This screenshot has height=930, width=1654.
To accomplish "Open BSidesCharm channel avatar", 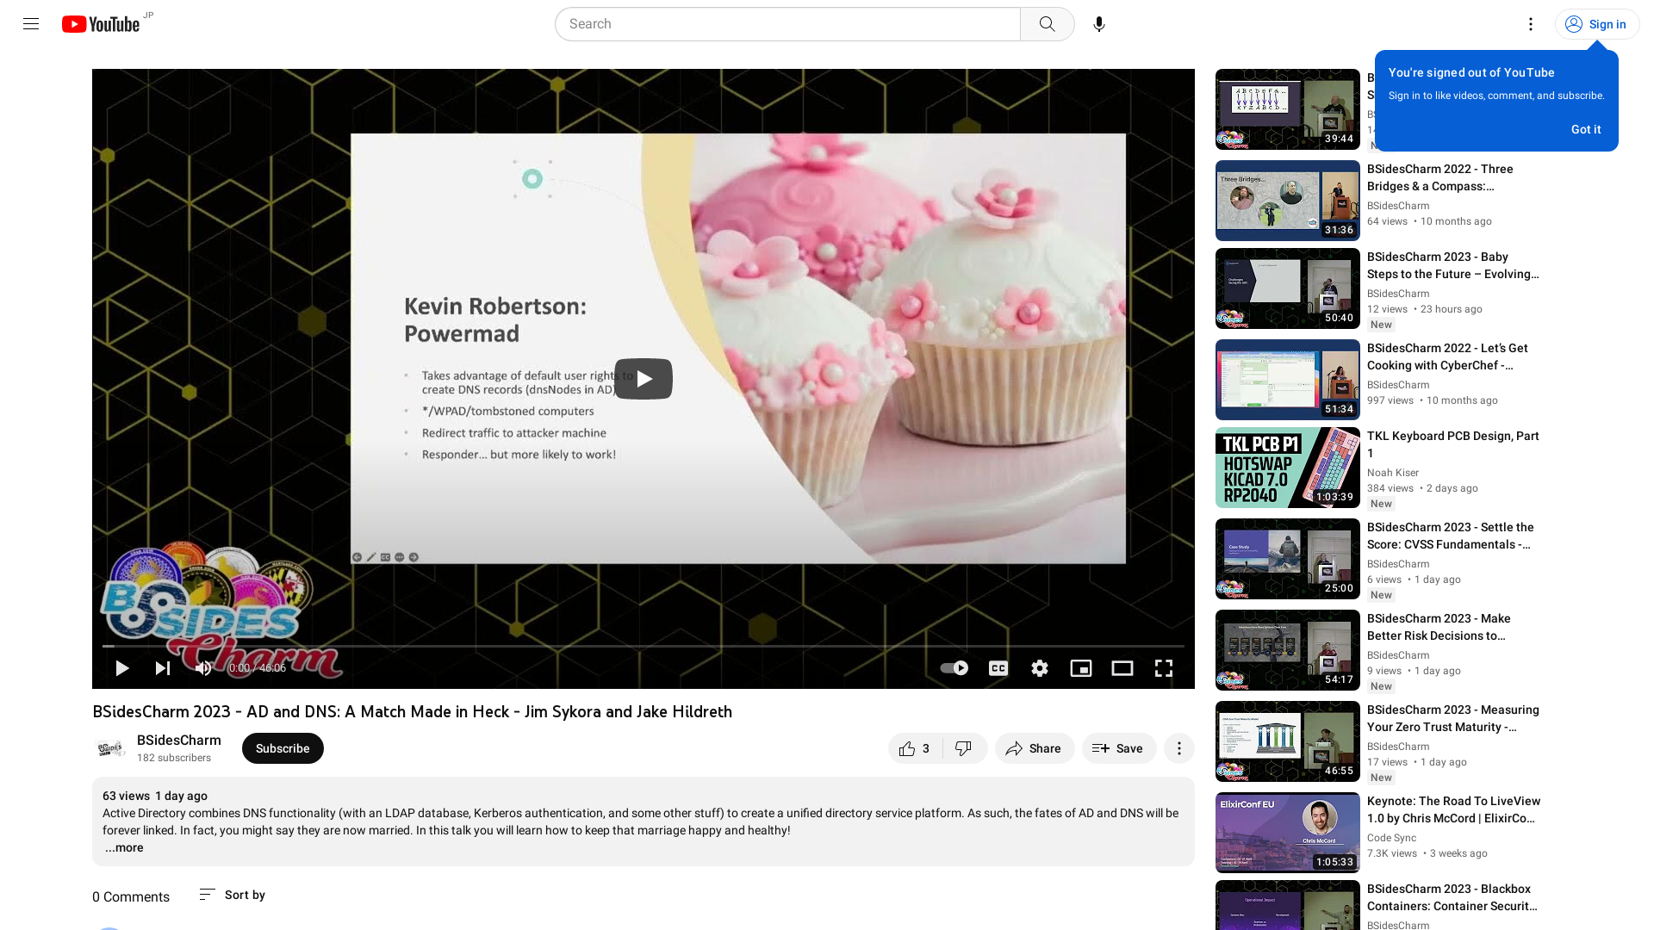I will click(110, 748).
